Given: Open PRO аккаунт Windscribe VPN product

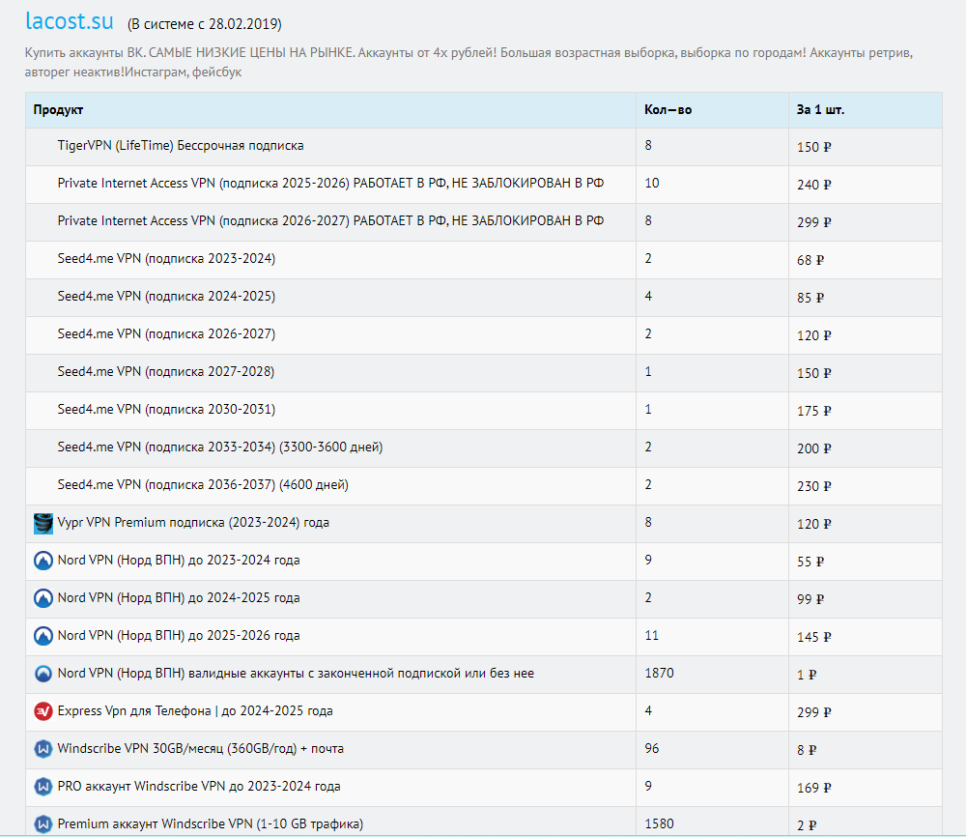Looking at the screenshot, I should tap(199, 786).
